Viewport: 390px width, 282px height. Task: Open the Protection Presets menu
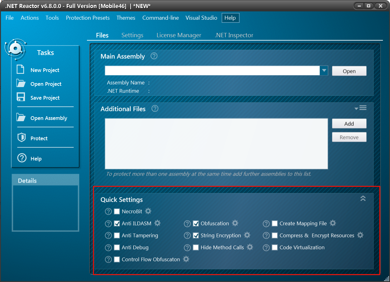point(88,18)
